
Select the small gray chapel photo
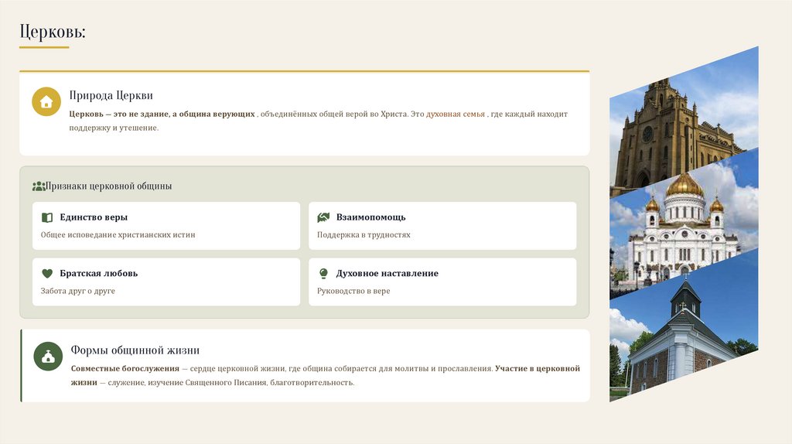coord(684,326)
